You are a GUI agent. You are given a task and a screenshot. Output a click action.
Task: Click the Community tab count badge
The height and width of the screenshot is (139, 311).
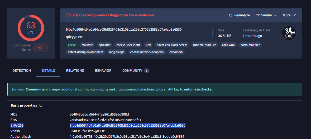click(x=147, y=71)
